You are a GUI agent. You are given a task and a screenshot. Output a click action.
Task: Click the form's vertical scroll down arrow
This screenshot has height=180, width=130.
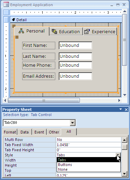pyautogui.click(x=125, y=95)
